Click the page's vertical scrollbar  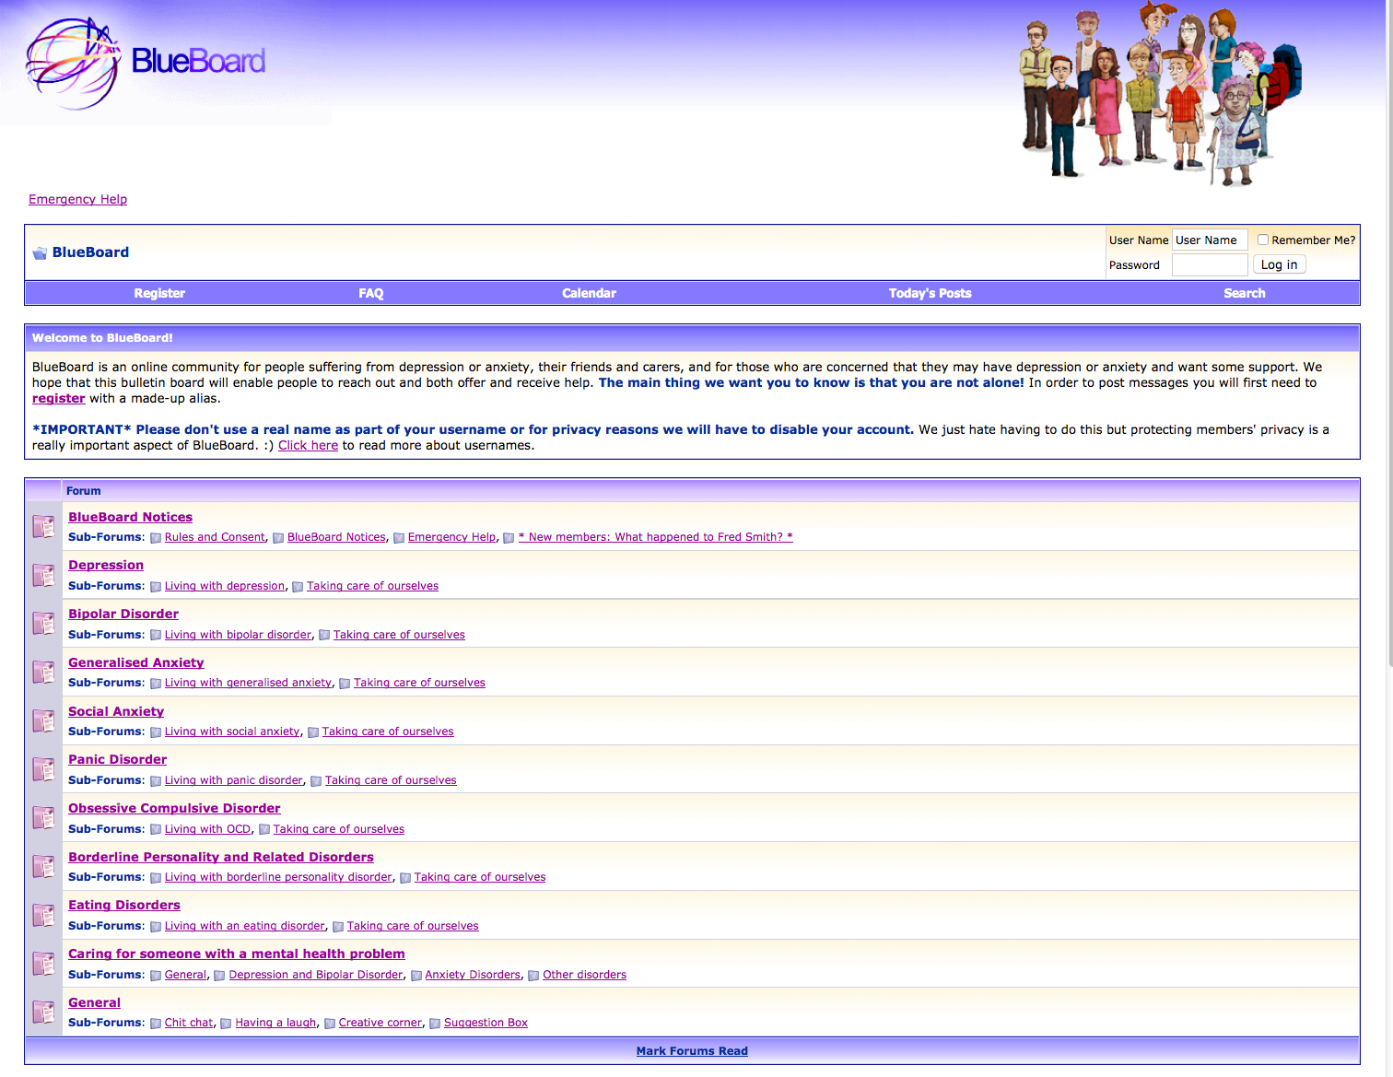(x=1388, y=369)
